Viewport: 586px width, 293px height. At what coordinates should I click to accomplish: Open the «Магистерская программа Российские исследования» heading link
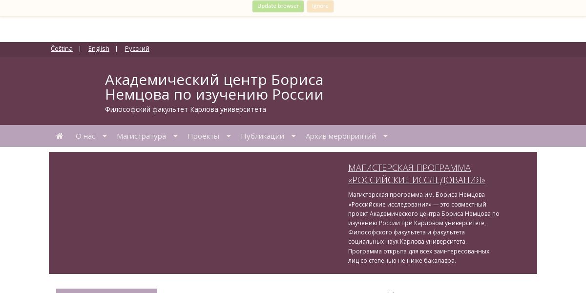pyautogui.click(x=417, y=174)
